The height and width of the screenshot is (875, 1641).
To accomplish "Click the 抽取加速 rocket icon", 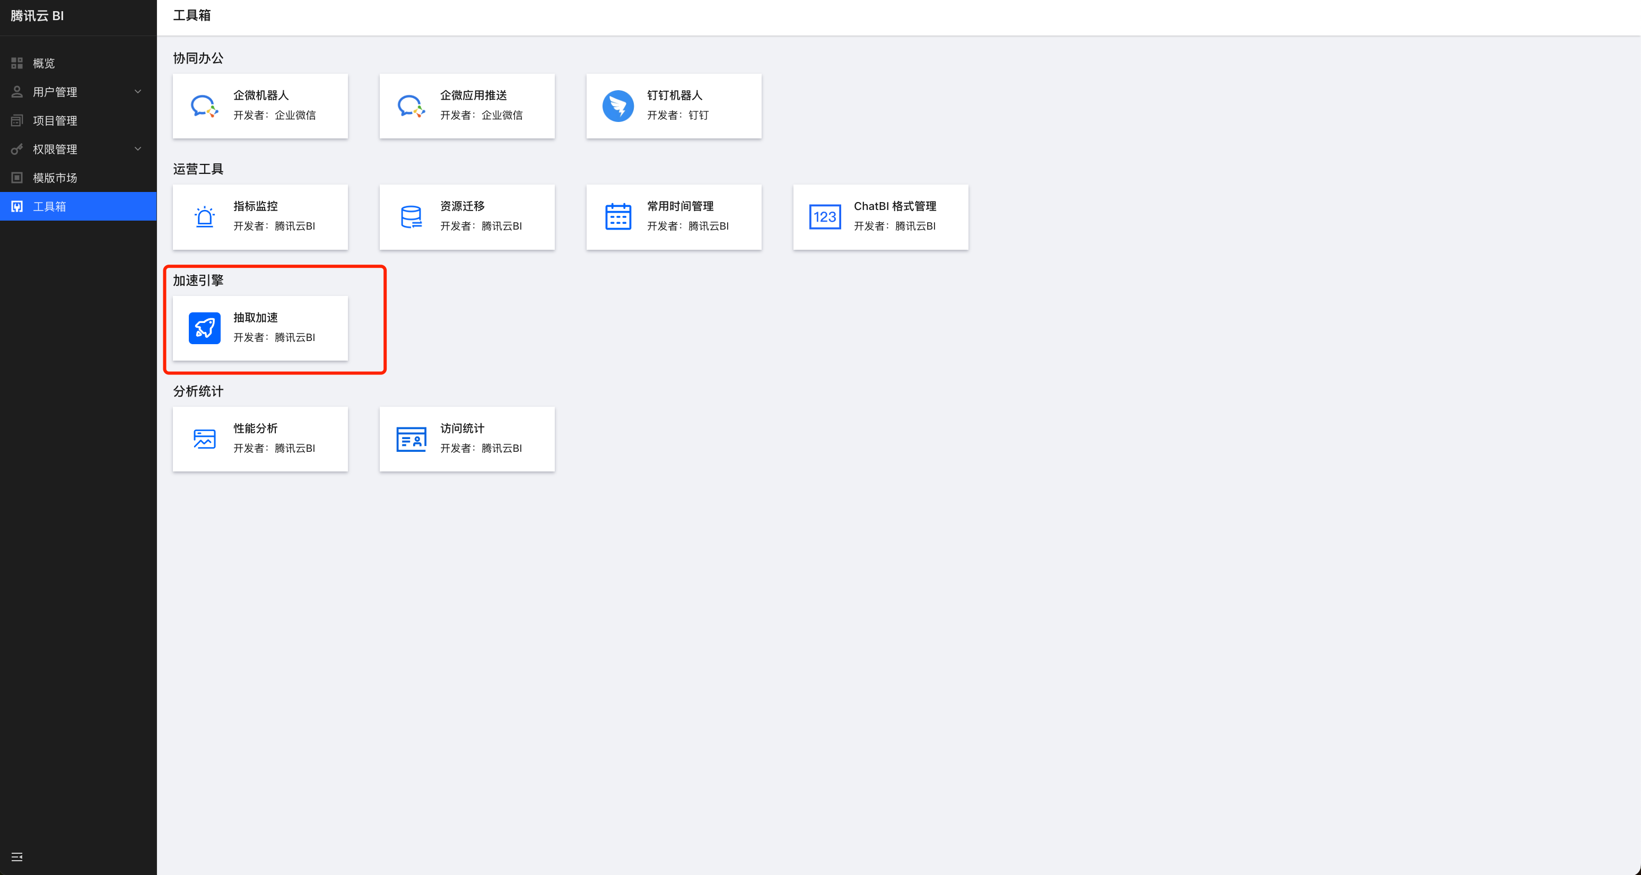I will pos(205,328).
